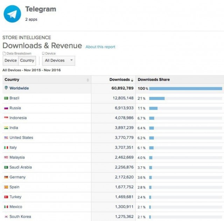Viewport: 224px width, 221px height.
Task: Click the 2 apps label
Action: 31,19
